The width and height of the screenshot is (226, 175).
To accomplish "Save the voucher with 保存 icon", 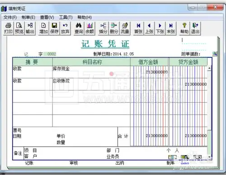I will click(54, 28).
